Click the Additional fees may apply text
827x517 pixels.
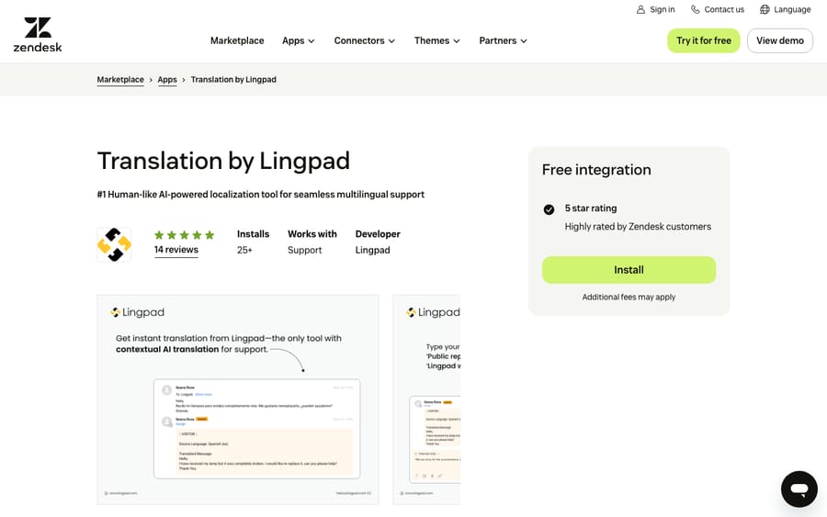click(629, 298)
